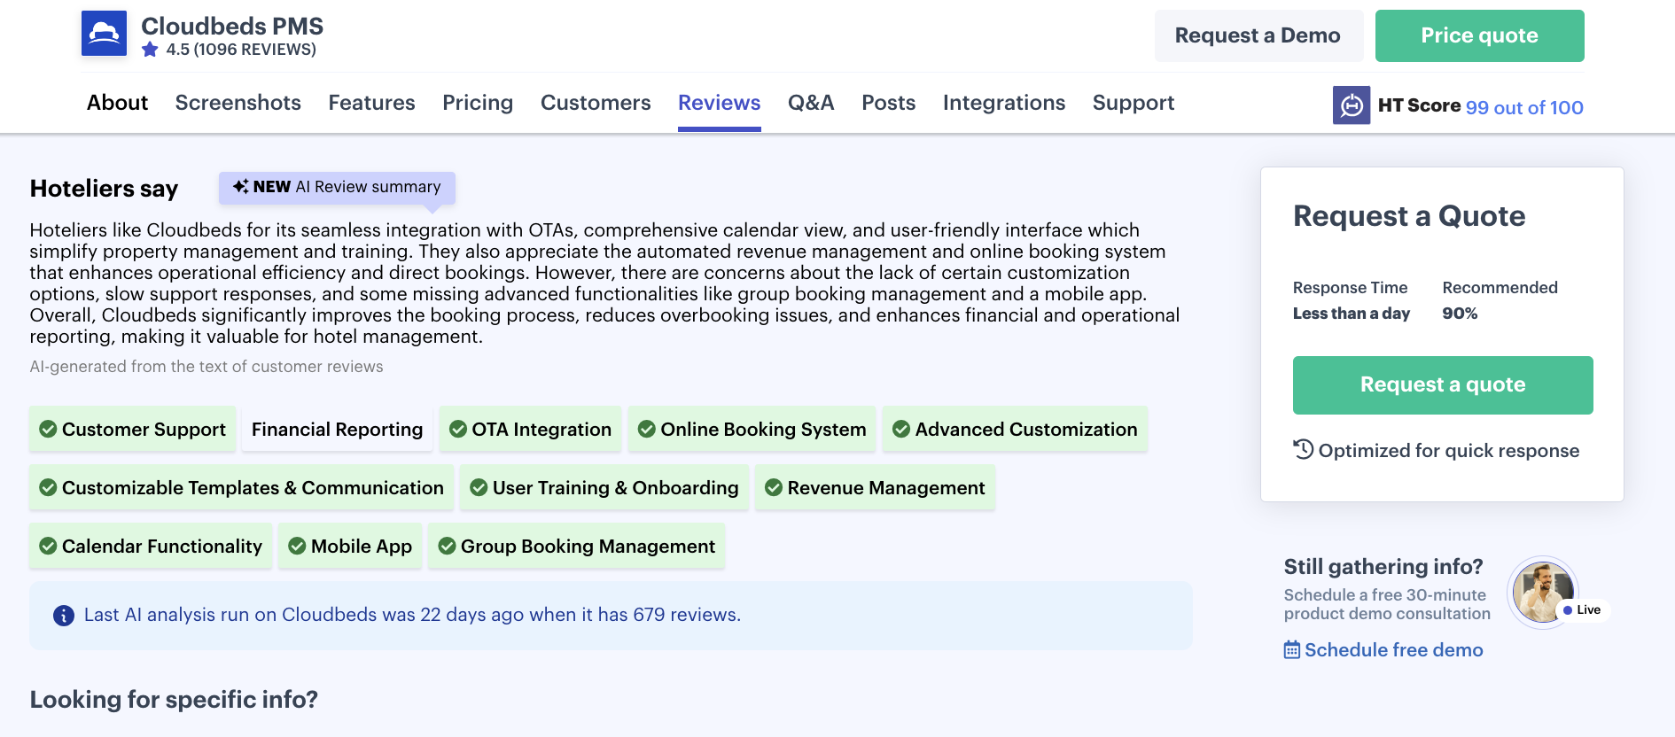Viewport: 1675px width, 737px height.
Task: Select the Calendar Functionality tag label
Action: pyautogui.click(x=162, y=547)
